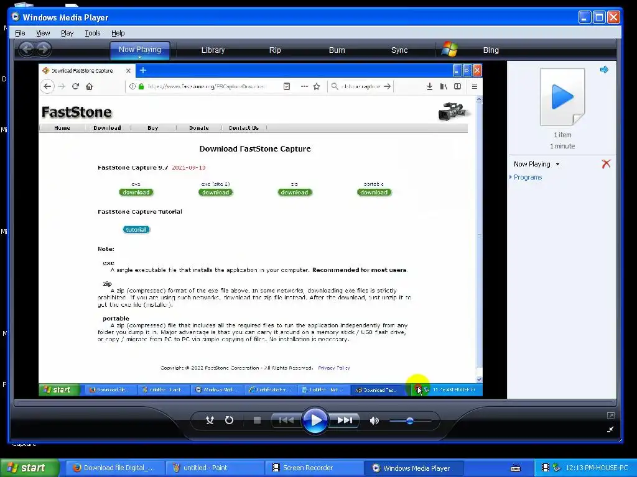Turn on shuffle in the playback controls

tap(210, 420)
